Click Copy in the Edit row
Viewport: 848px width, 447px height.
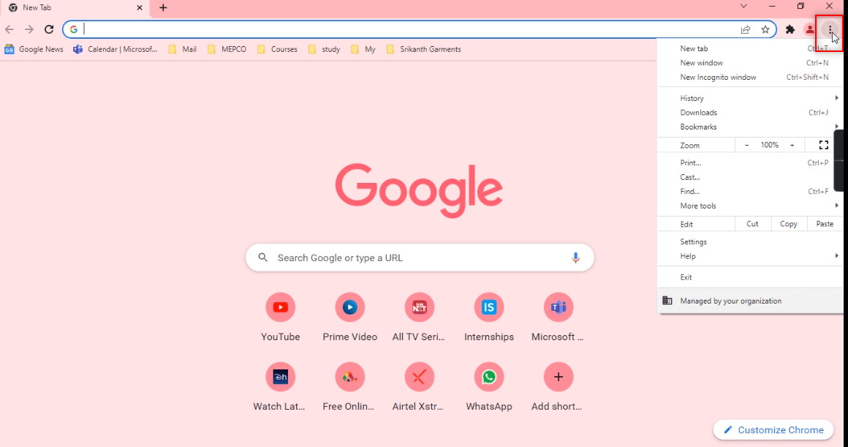789,224
